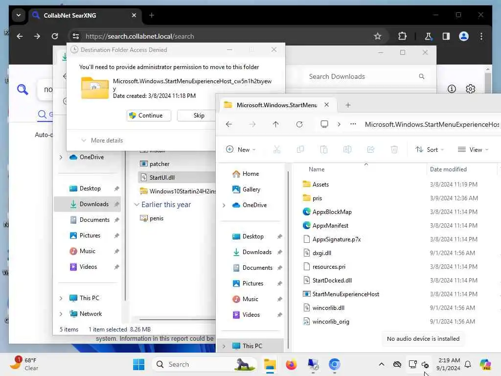This screenshot has width=501, height=376.
Task: Open the Windows Start menu
Action: [x=138, y=364]
